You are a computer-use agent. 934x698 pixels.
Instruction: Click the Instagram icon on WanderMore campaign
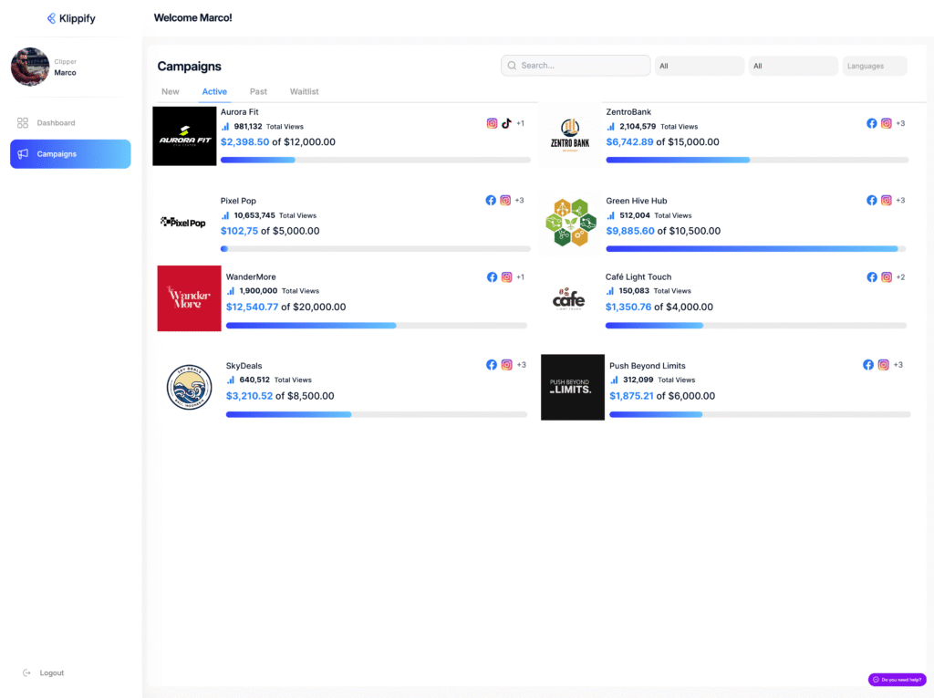tap(506, 277)
